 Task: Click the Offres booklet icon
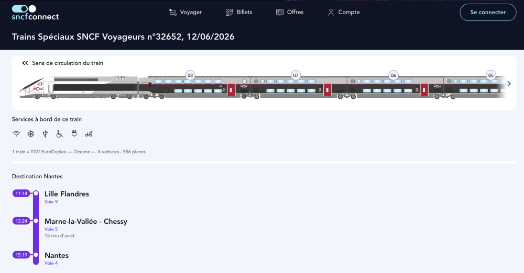click(280, 13)
